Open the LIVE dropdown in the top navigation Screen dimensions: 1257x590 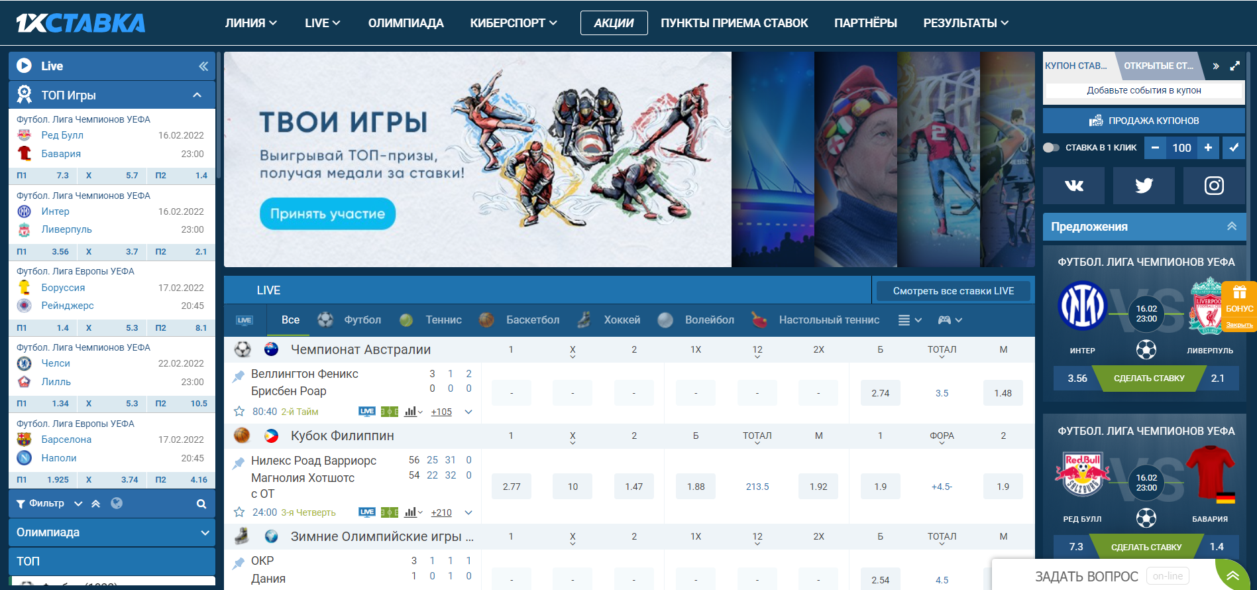pos(322,23)
